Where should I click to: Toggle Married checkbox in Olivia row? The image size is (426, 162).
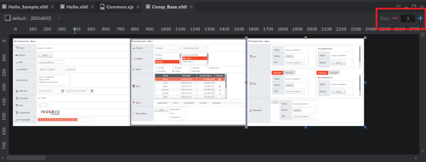[220, 79]
